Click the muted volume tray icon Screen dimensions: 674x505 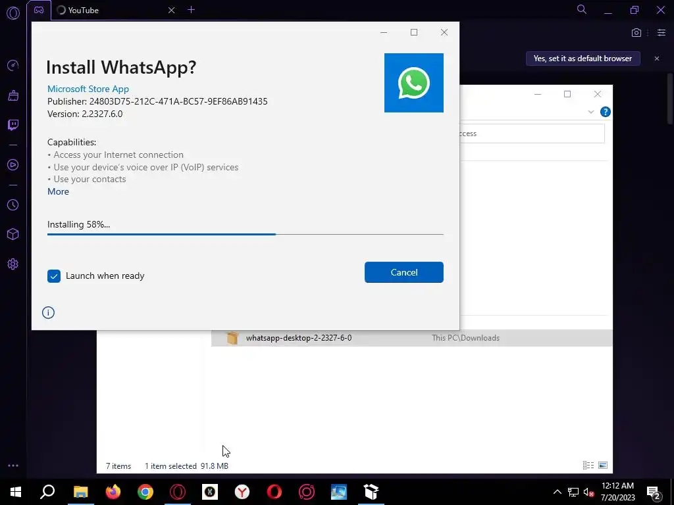click(x=588, y=492)
